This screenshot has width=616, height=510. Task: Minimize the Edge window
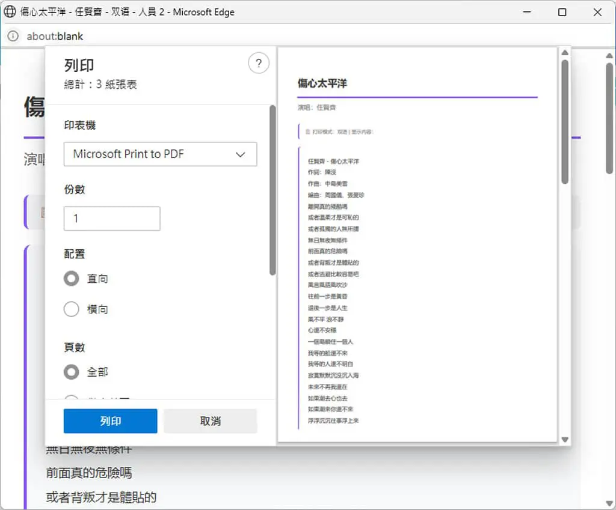tap(527, 12)
